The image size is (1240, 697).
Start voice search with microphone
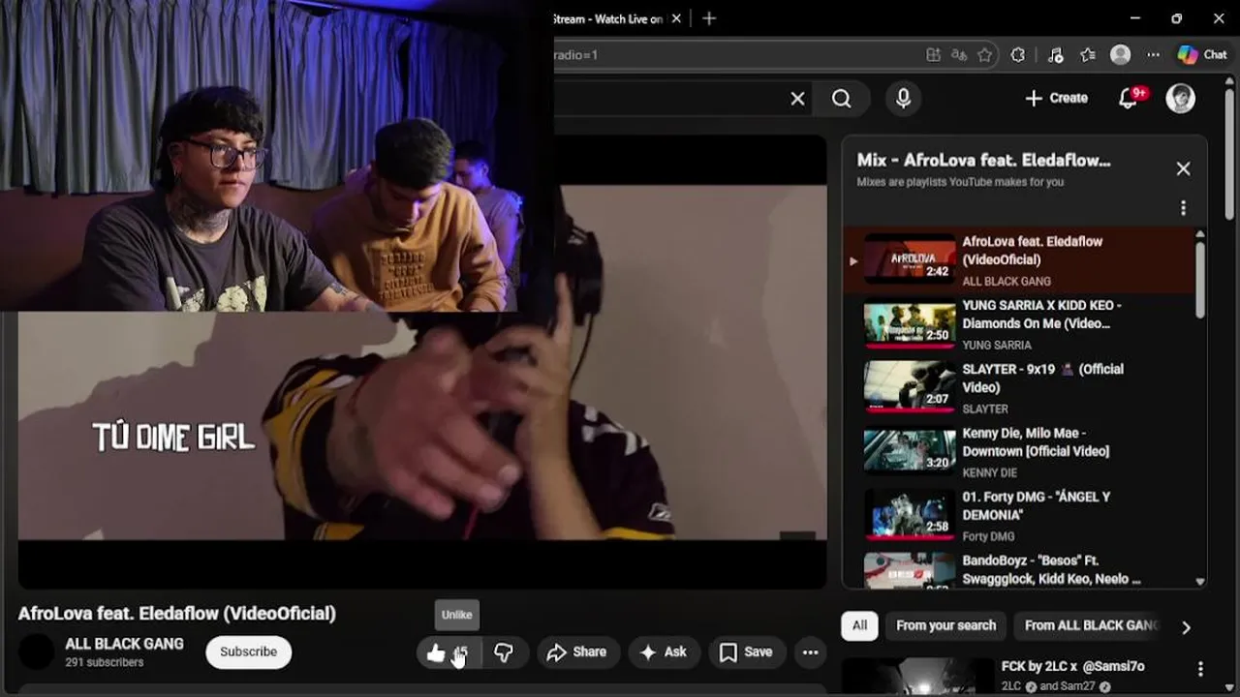tap(903, 99)
